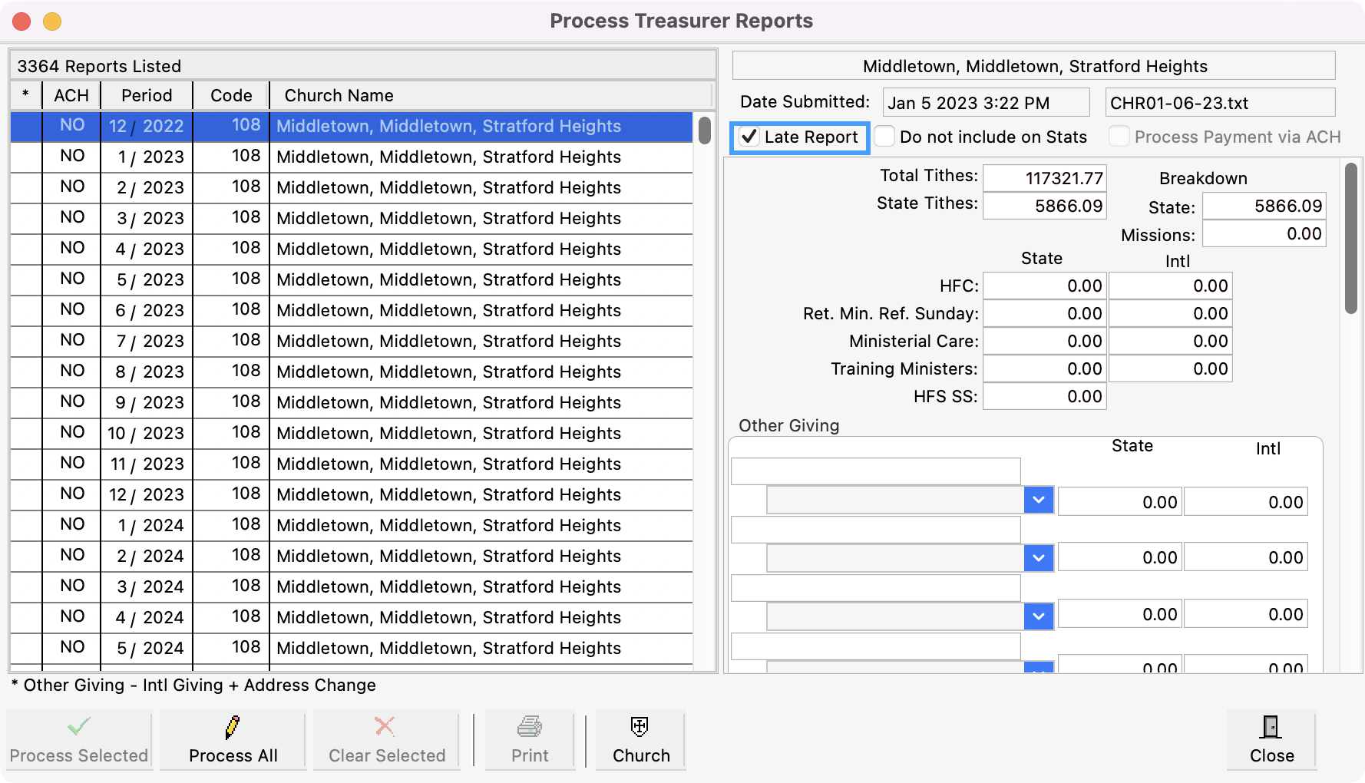Toggle Process Payment via ACH
The image size is (1365, 783).
pyautogui.click(x=1119, y=135)
